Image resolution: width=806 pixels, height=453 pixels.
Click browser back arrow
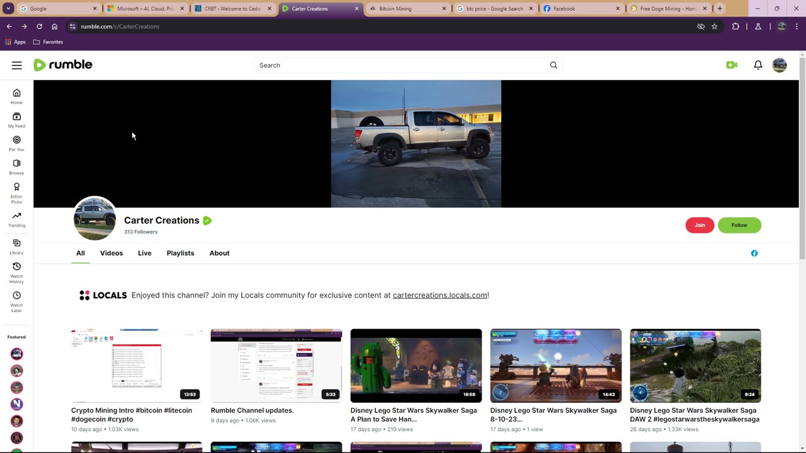9,26
